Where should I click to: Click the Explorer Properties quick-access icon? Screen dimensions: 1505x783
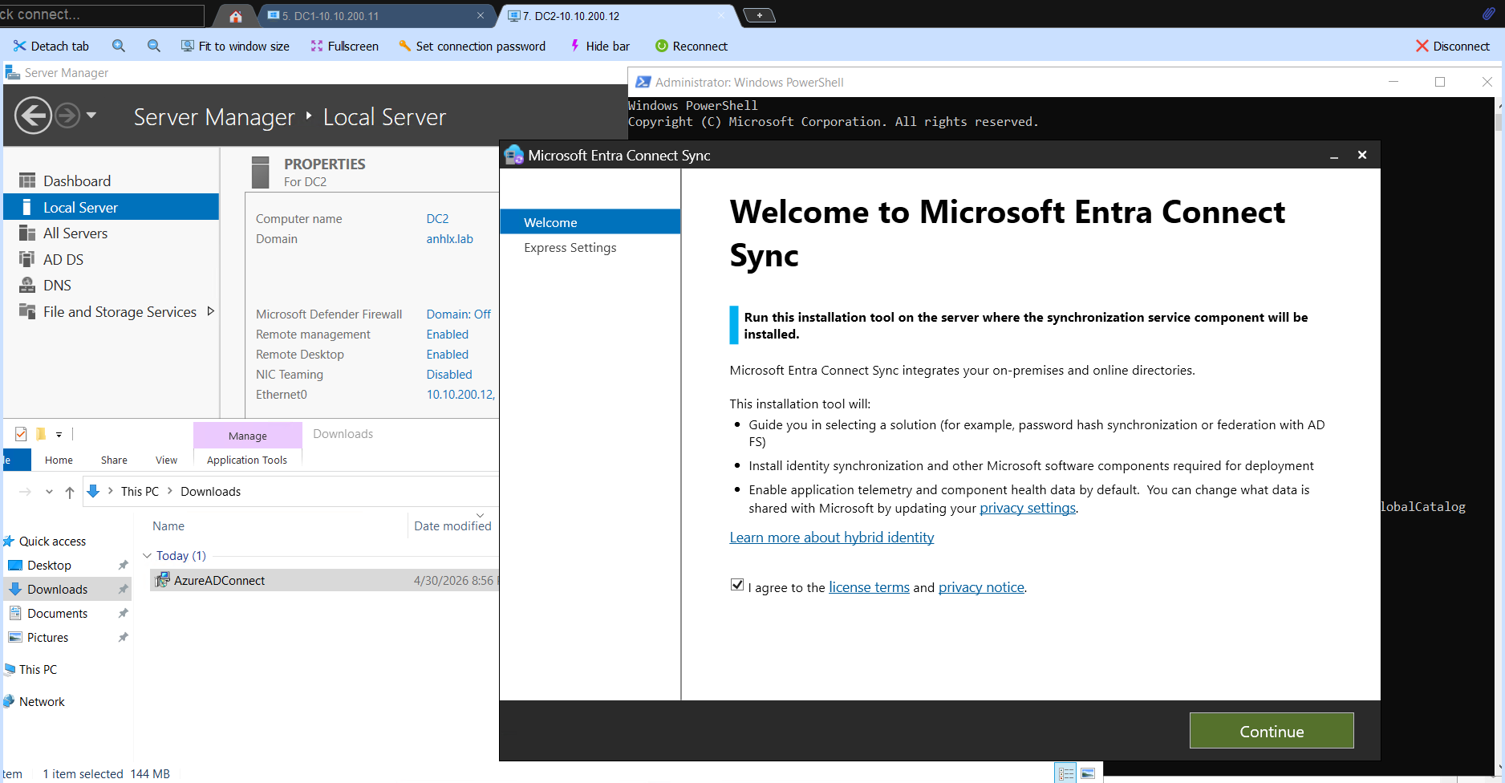[21, 434]
